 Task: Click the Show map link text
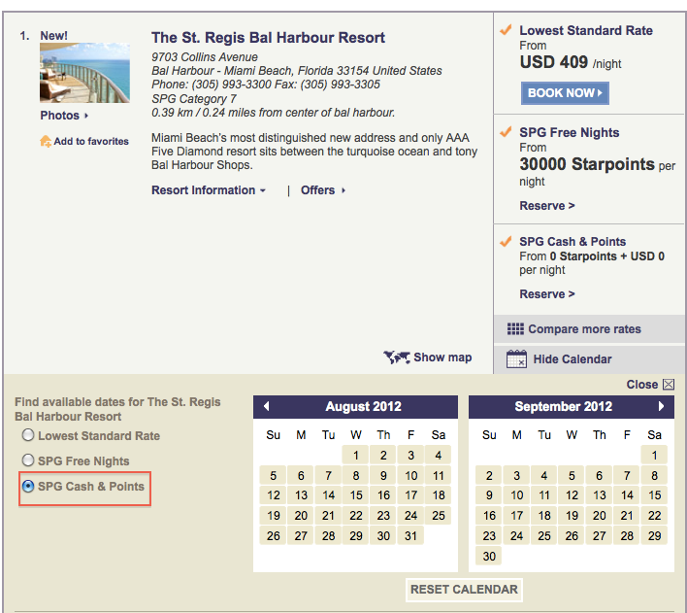(442, 358)
